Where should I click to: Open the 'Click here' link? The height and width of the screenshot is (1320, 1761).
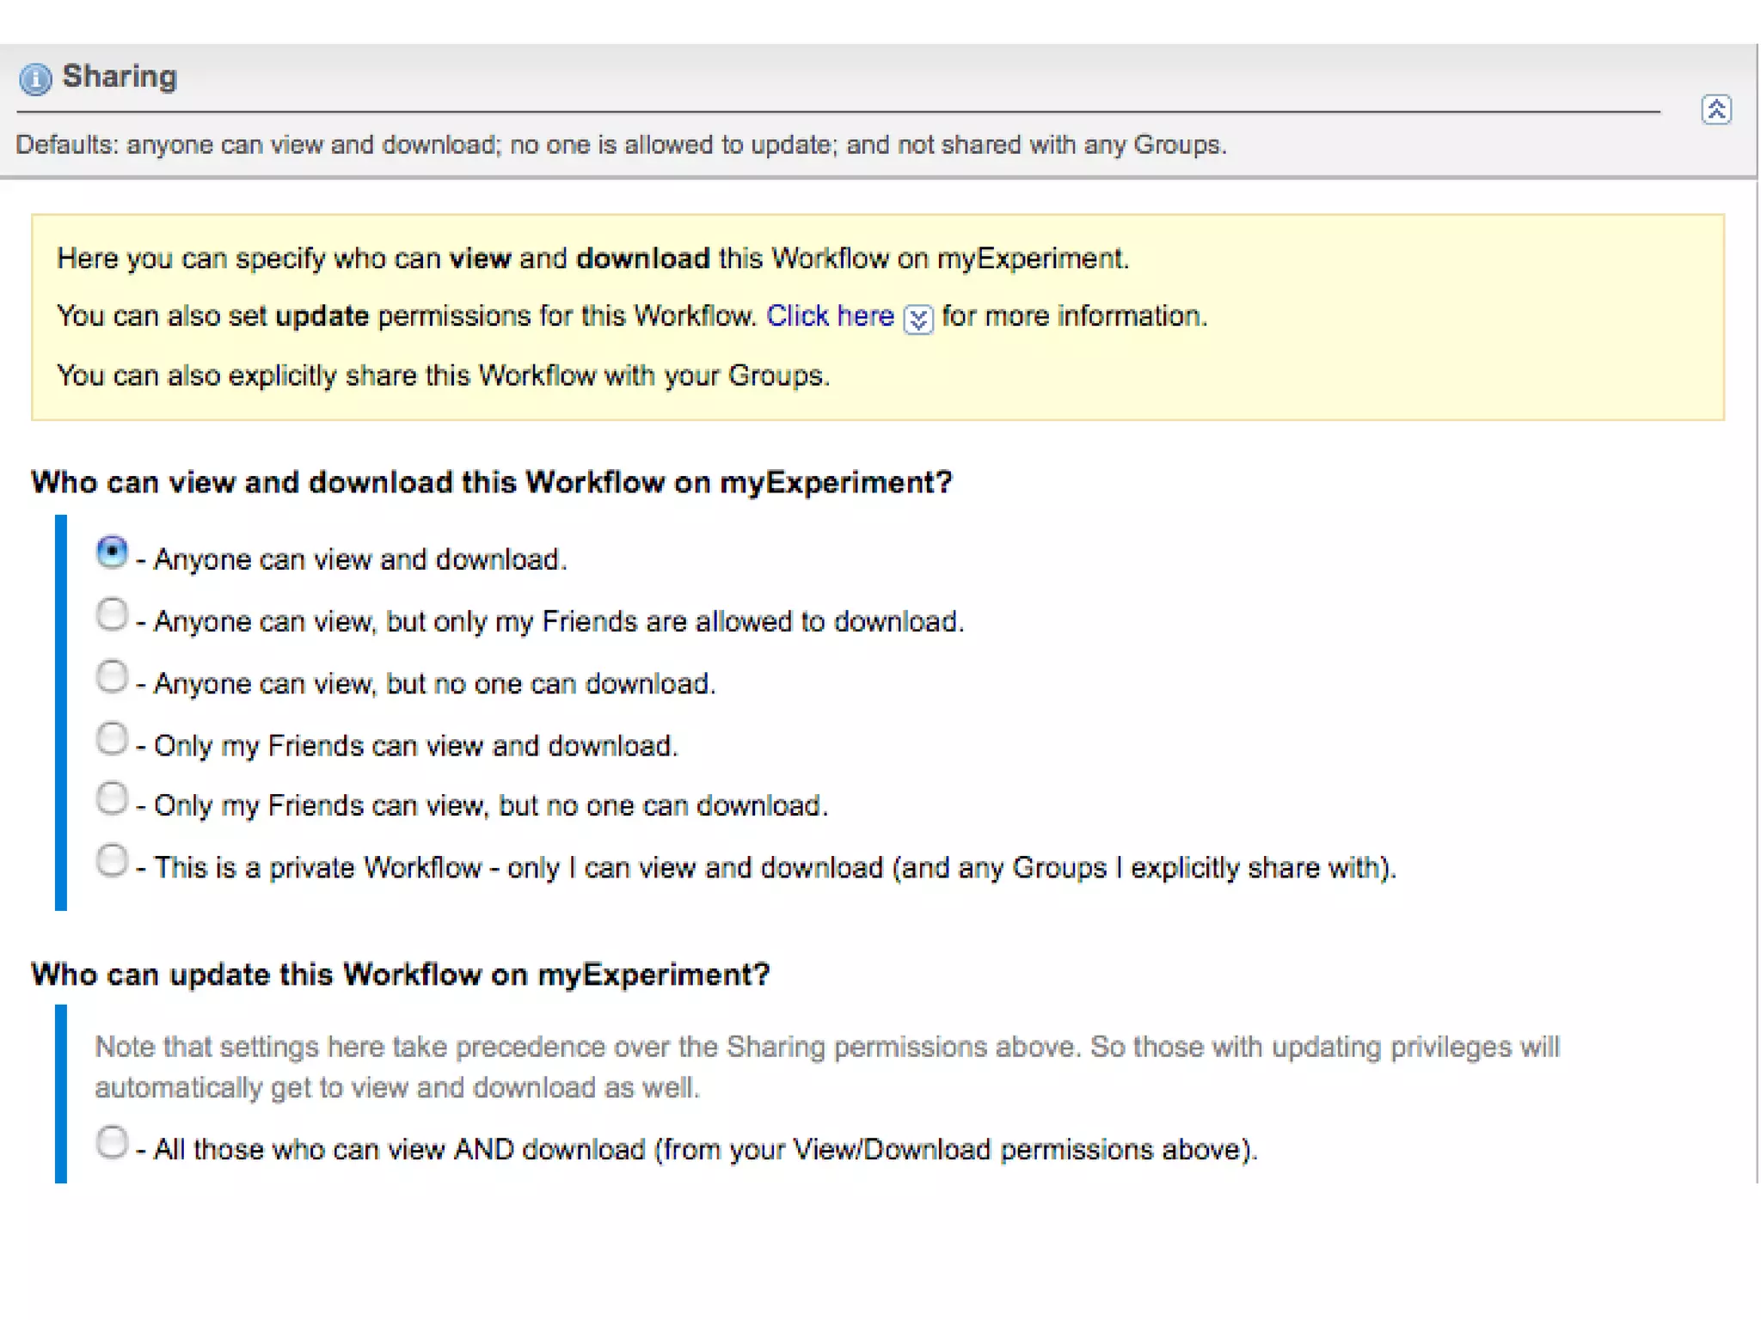pyautogui.click(x=830, y=316)
